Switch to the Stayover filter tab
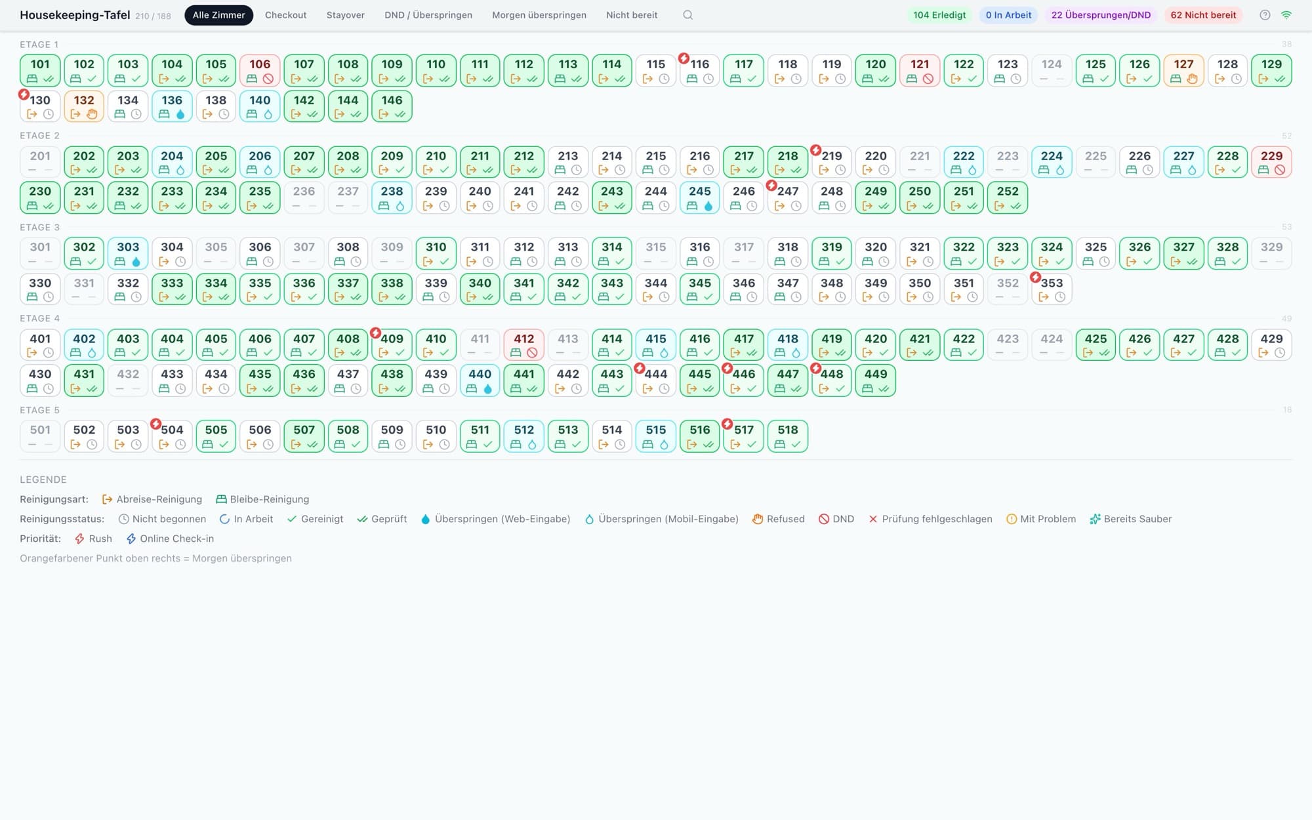This screenshot has width=1312, height=820. (x=345, y=15)
